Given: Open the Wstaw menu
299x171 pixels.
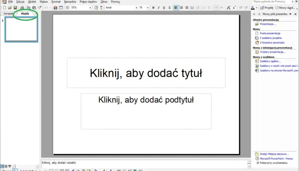Looking at the screenshot, I should pyautogui.click(x=44, y=2).
